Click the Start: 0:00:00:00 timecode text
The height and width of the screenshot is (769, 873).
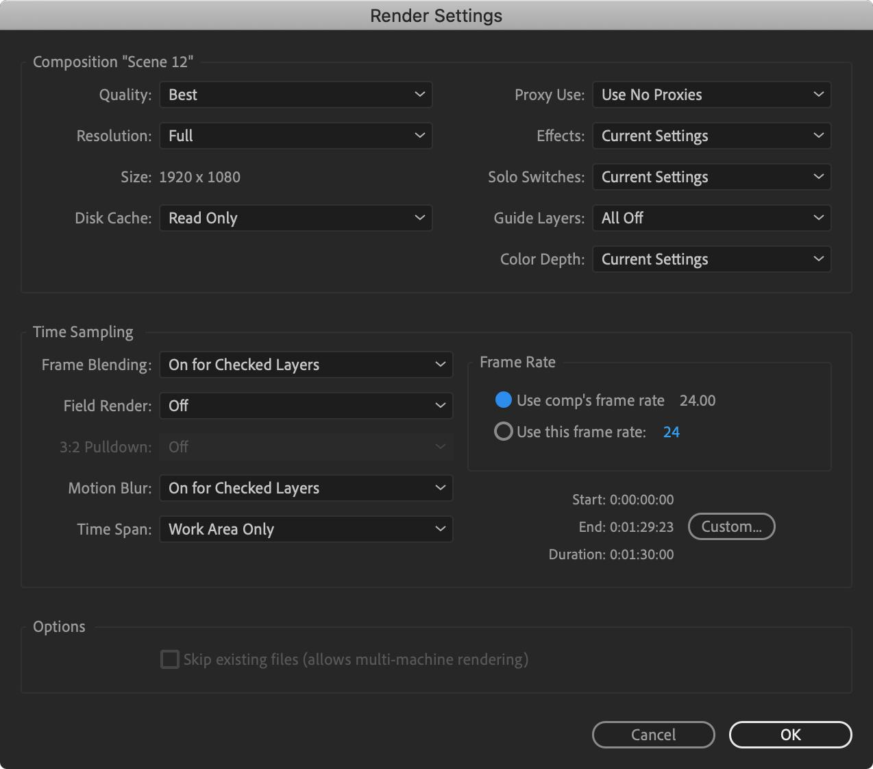click(623, 500)
